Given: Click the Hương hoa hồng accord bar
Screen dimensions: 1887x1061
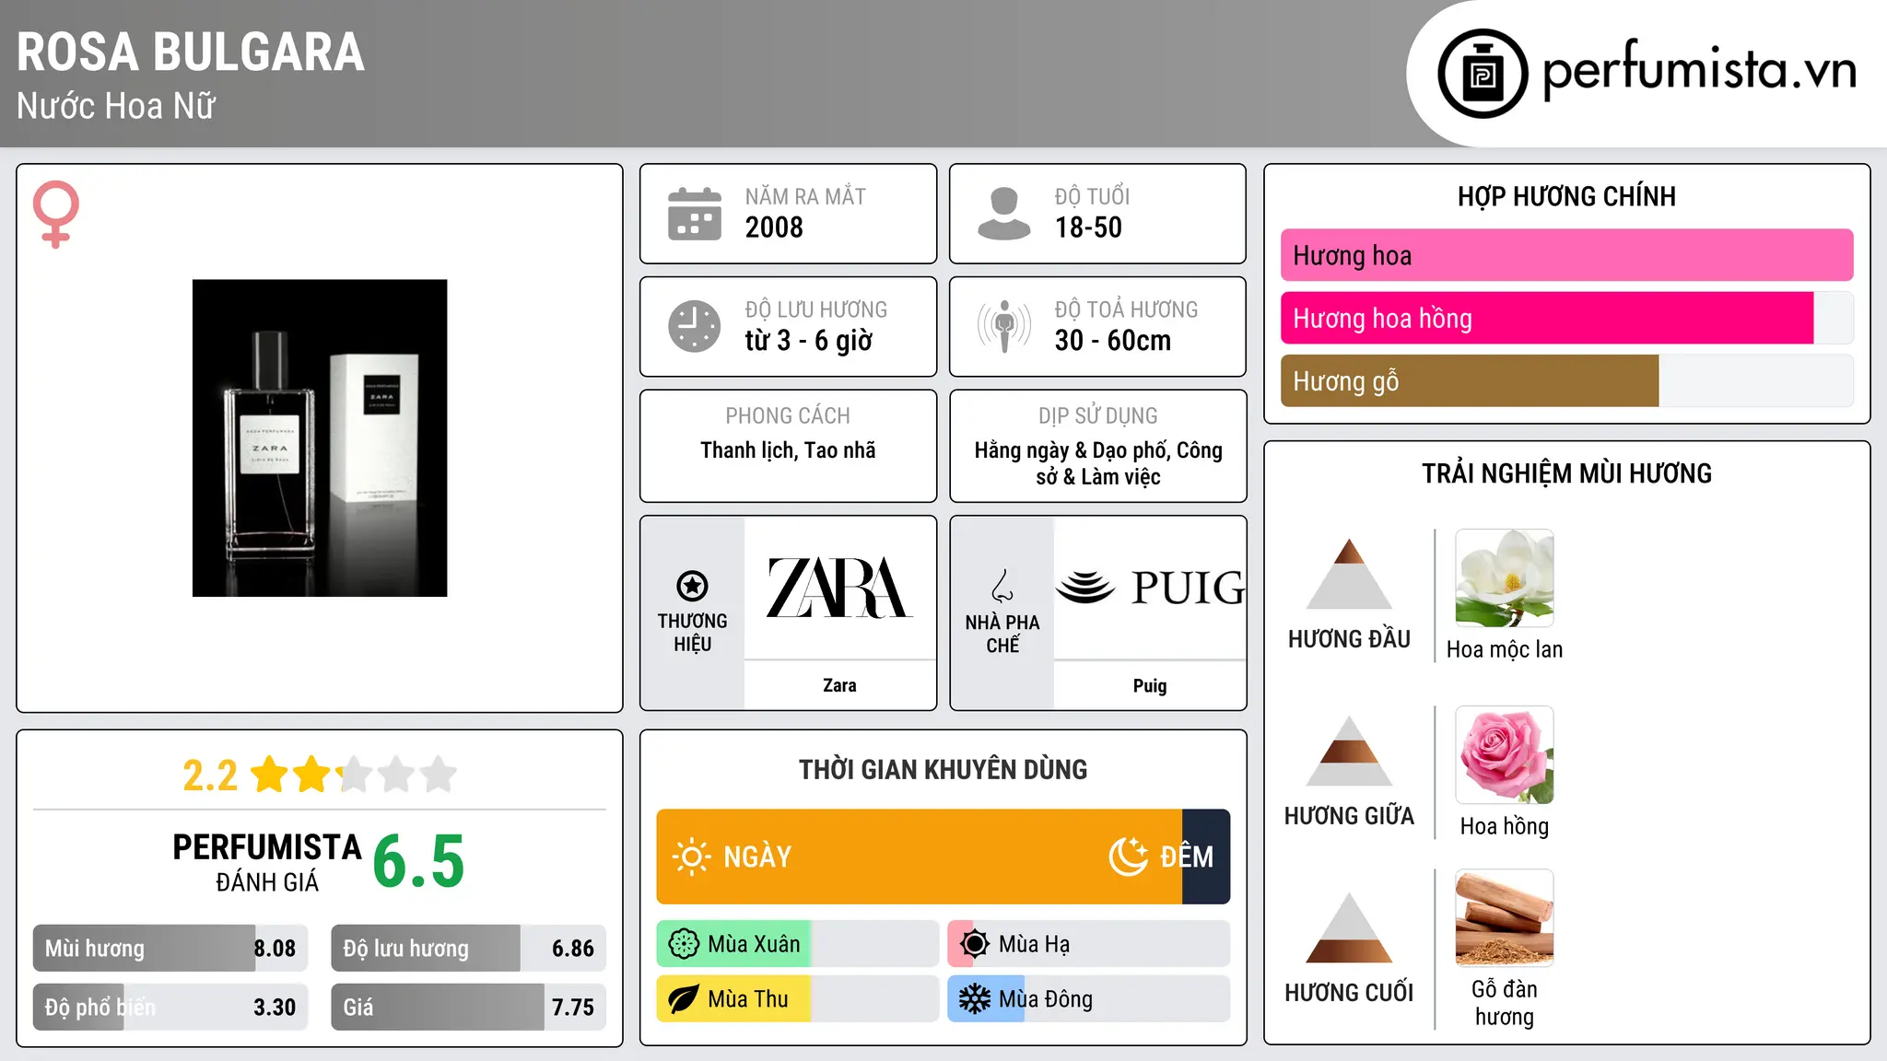Looking at the screenshot, I should point(1567,319).
